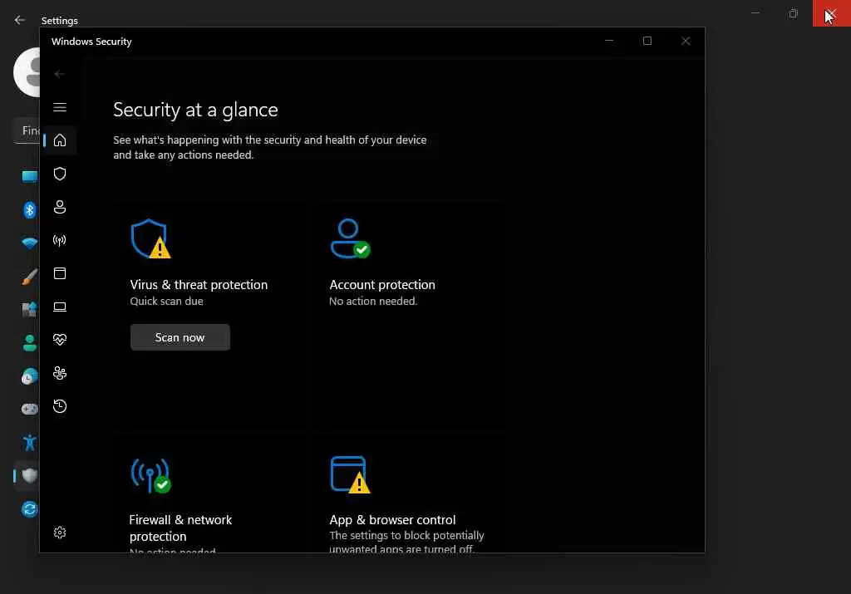Select Windows Update icon in Settings sidebar
Image resolution: width=851 pixels, height=594 pixels.
(30, 508)
